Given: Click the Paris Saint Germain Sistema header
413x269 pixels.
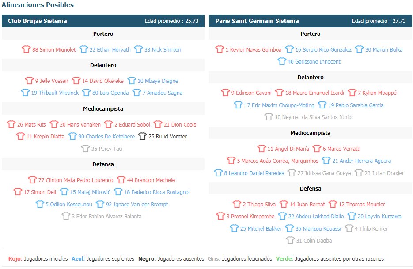Looking at the screenshot, I should [x=257, y=21].
